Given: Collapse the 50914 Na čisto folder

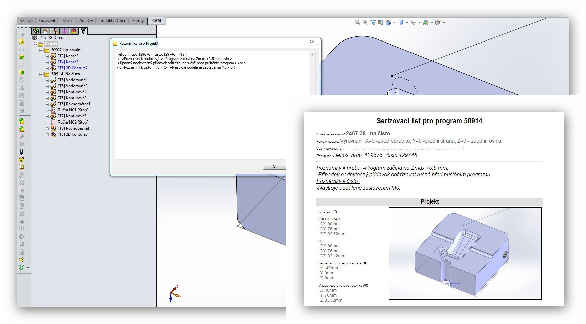Looking at the screenshot, I should coord(41,74).
